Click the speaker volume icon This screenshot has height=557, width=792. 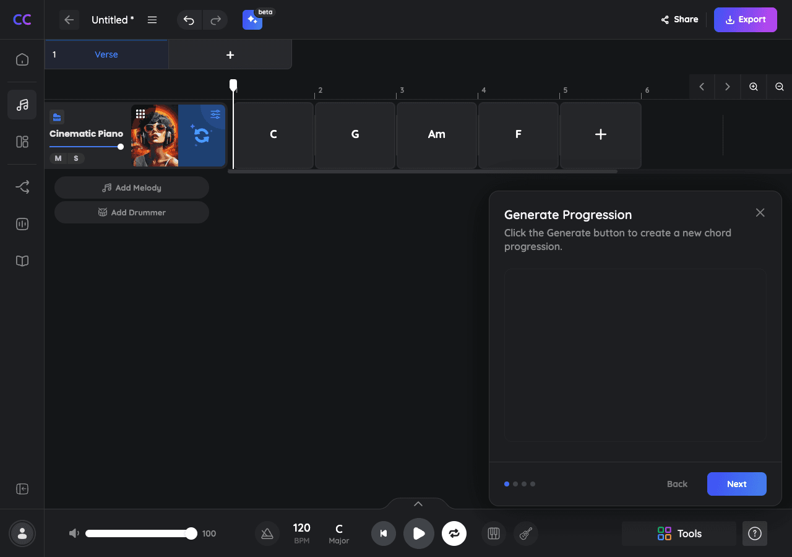click(74, 533)
